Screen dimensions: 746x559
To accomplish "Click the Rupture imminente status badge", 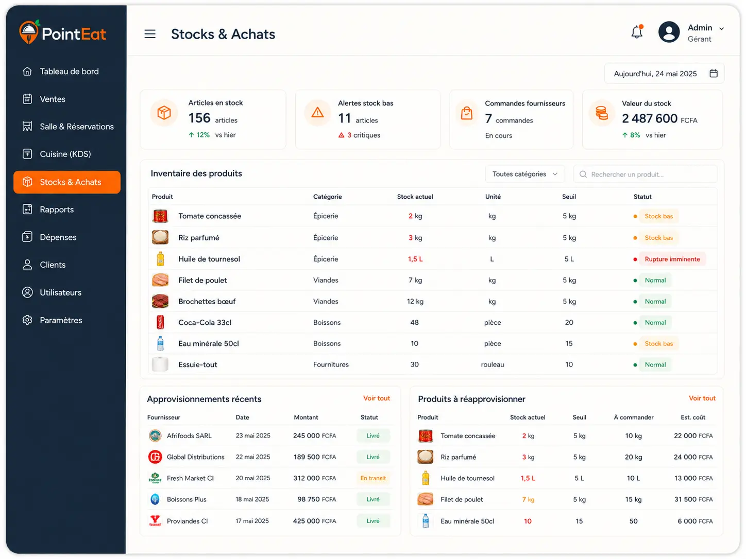I will (672, 259).
